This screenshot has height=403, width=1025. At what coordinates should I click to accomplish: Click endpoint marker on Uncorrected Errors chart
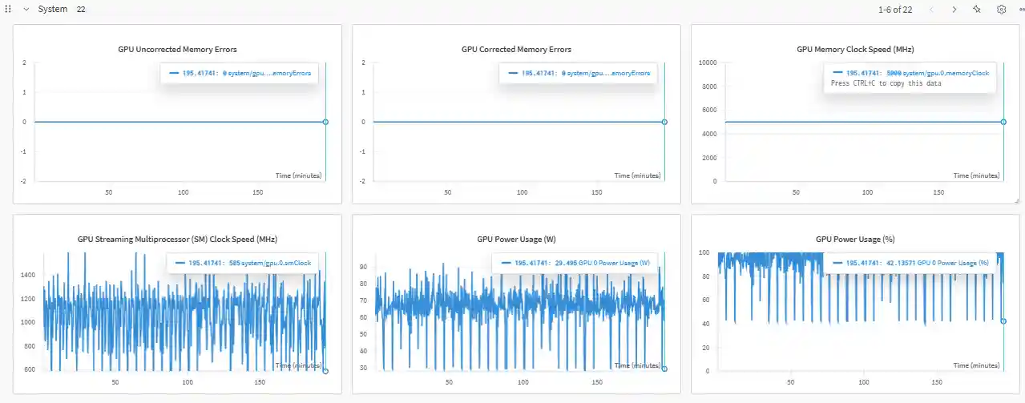325,122
